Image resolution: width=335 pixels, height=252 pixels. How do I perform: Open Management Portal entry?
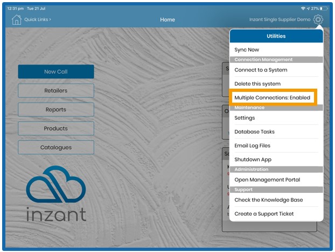click(x=276, y=179)
